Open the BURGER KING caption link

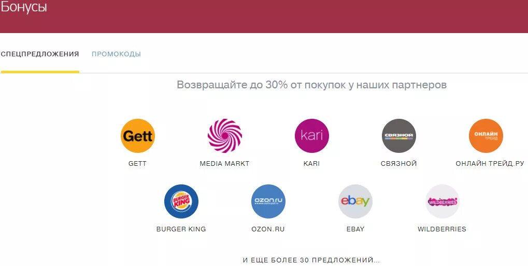coord(181,229)
